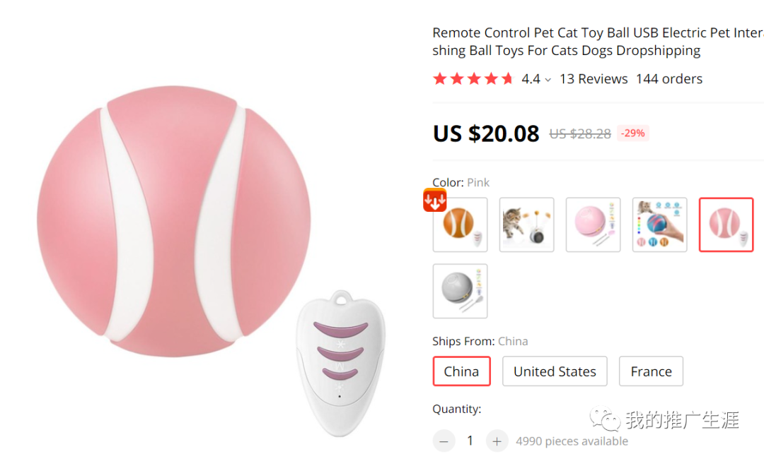Click the 144 orders text

(x=668, y=79)
